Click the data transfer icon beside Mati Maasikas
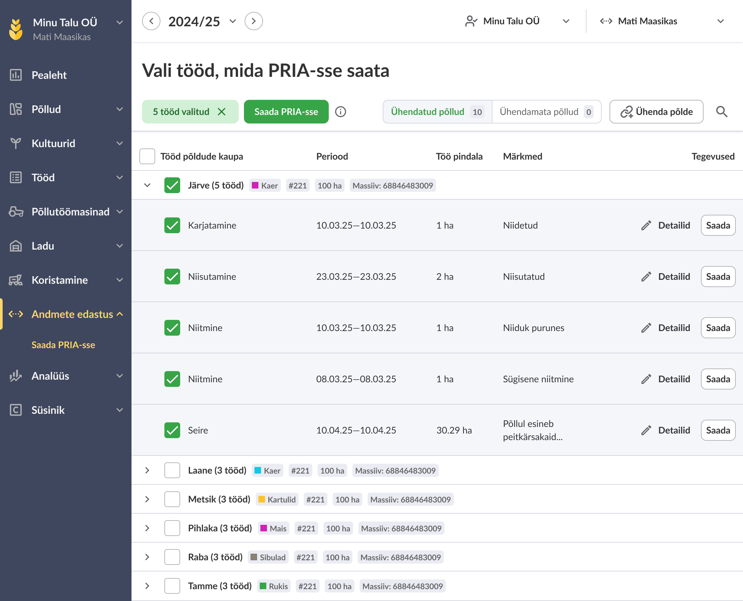The height and width of the screenshot is (601, 743). (x=606, y=21)
